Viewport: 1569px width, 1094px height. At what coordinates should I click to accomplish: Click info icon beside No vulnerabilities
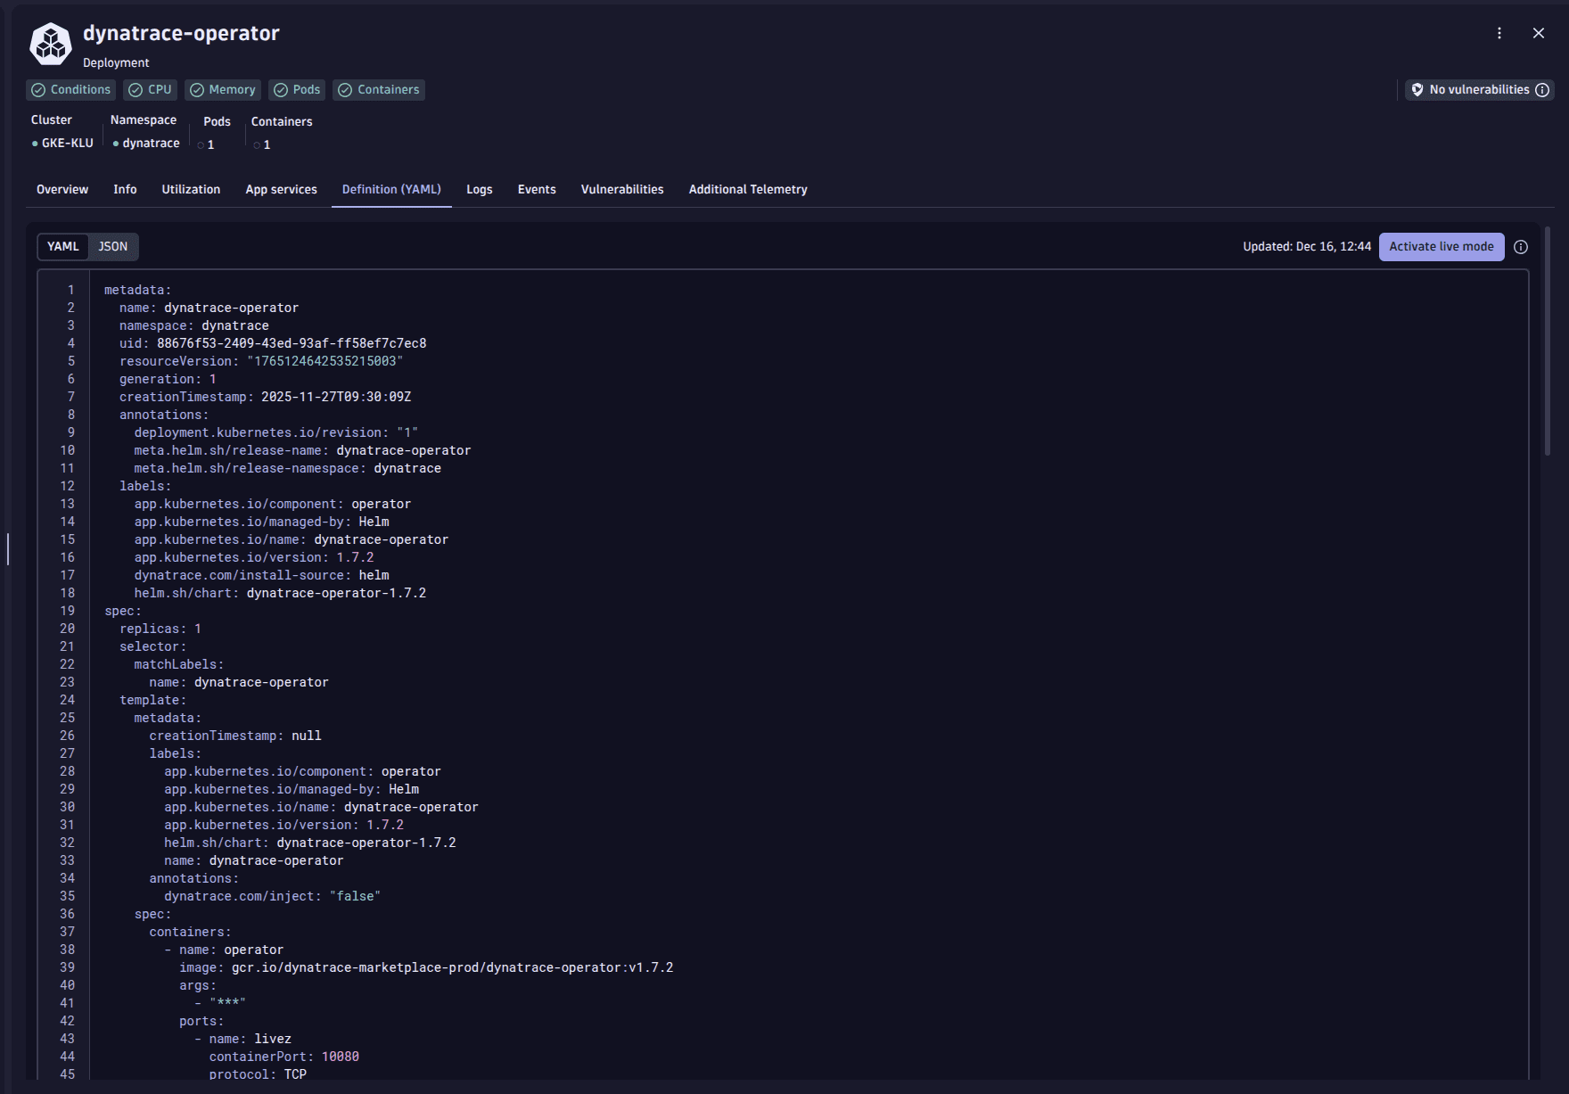click(1542, 90)
